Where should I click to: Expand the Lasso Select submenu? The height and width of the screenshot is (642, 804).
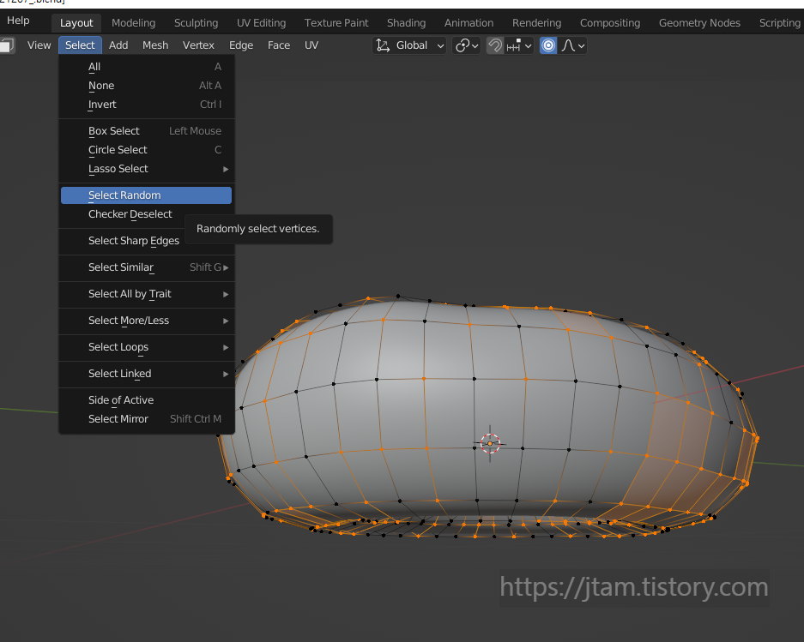(x=147, y=169)
